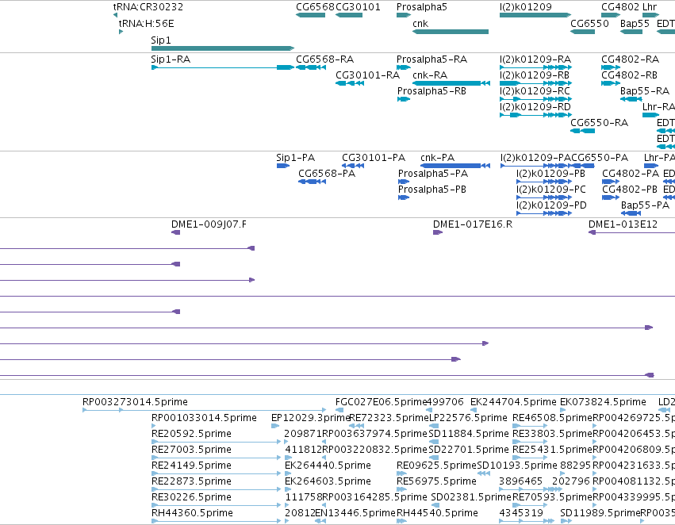Select the CG4802-RA transcript label

click(631, 59)
